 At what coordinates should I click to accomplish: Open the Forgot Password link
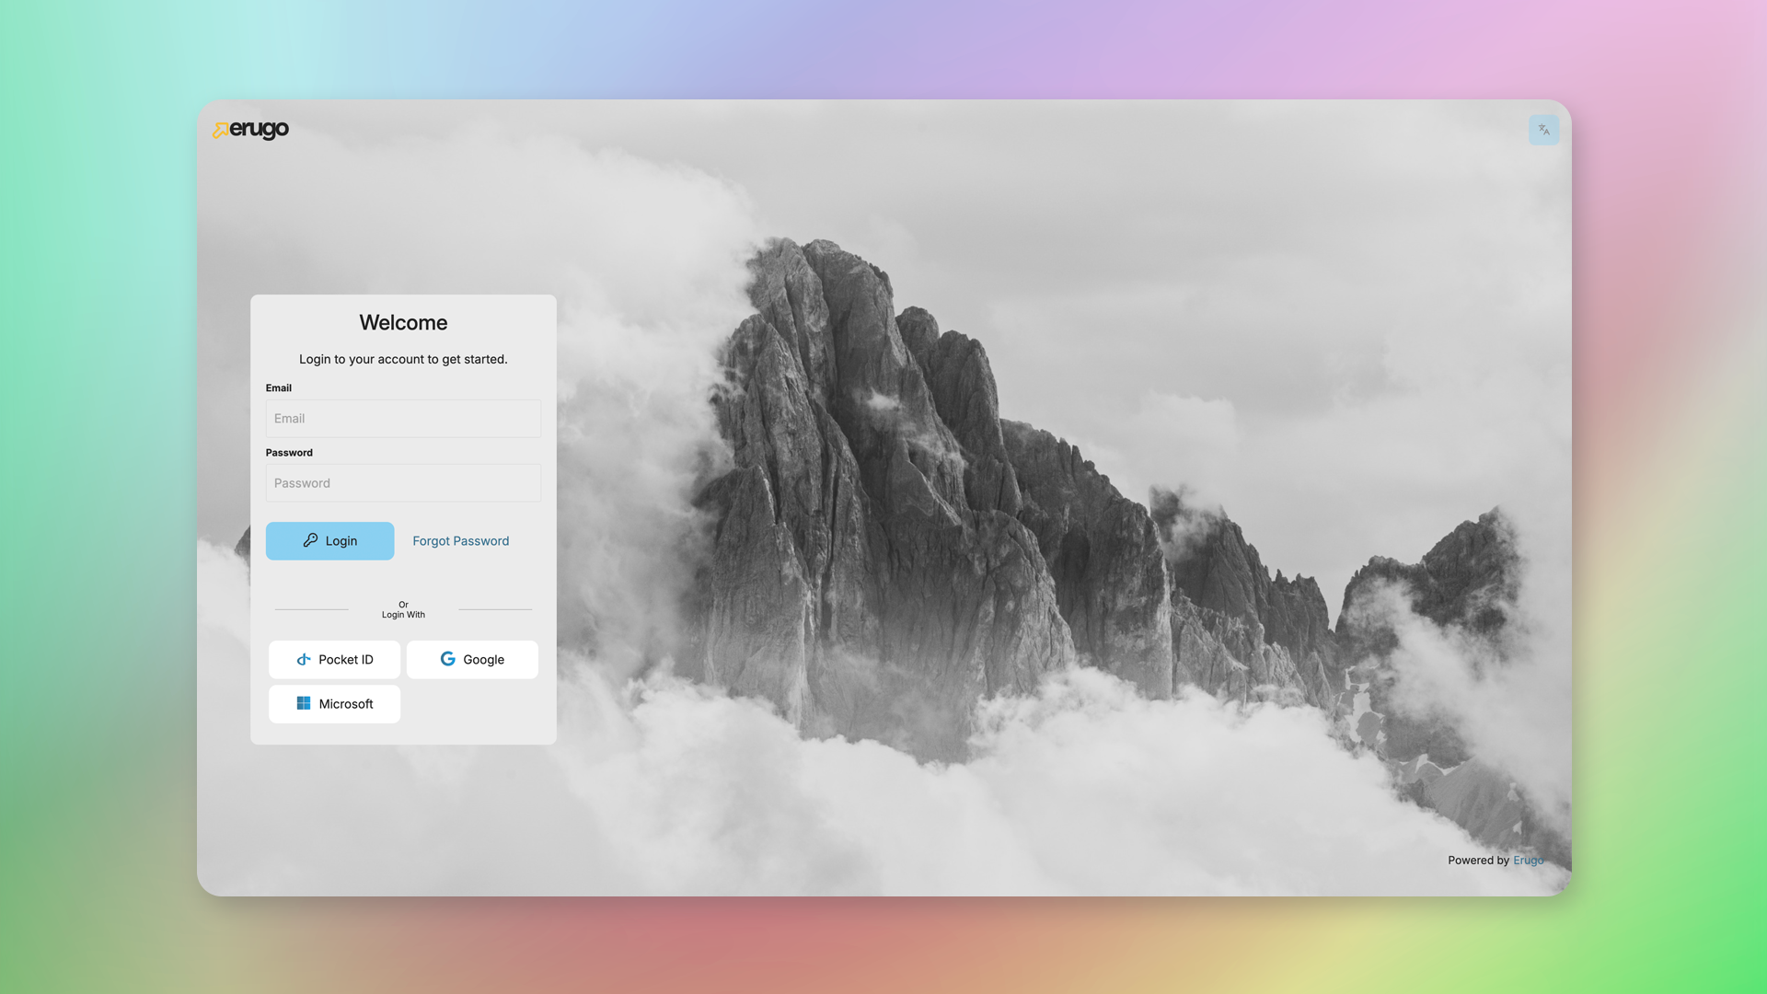click(x=460, y=541)
